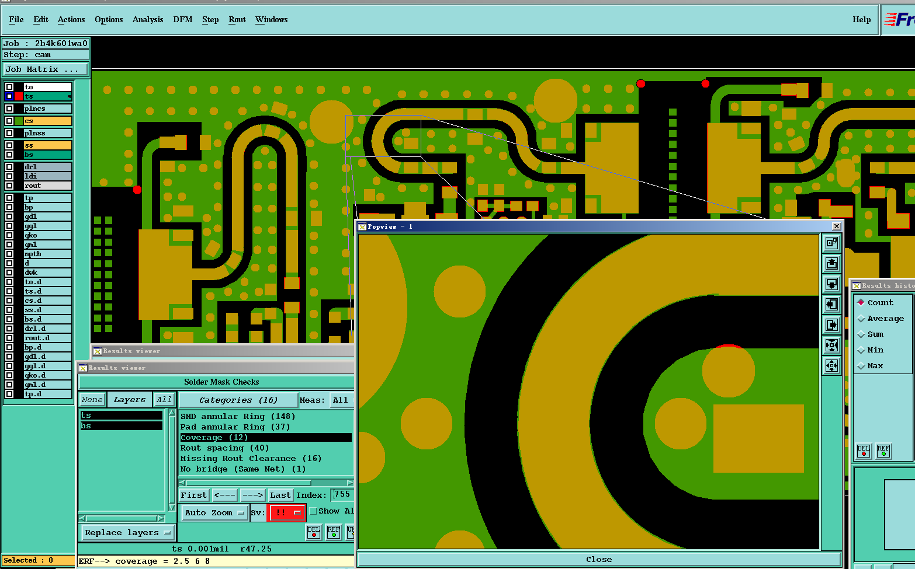Viewport: 915px width, 569px height.
Task: Select the Max radio option
Action: click(x=861, y=365)
